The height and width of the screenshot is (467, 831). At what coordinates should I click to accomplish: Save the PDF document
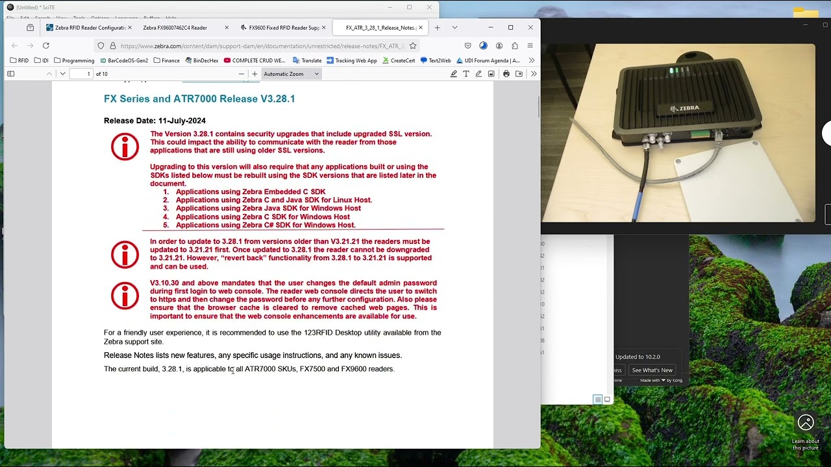pos(519,74)
